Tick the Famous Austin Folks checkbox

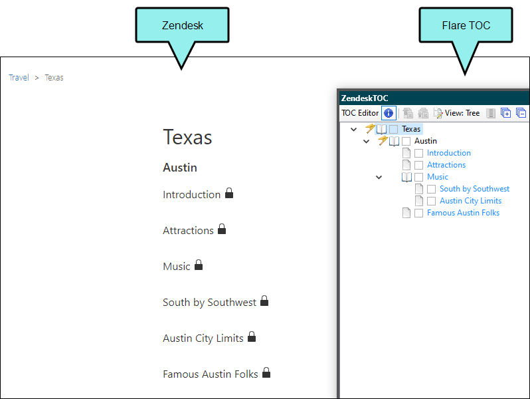(x=419, y=213)
